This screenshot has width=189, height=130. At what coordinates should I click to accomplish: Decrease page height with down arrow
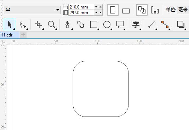tap(96, 12)
